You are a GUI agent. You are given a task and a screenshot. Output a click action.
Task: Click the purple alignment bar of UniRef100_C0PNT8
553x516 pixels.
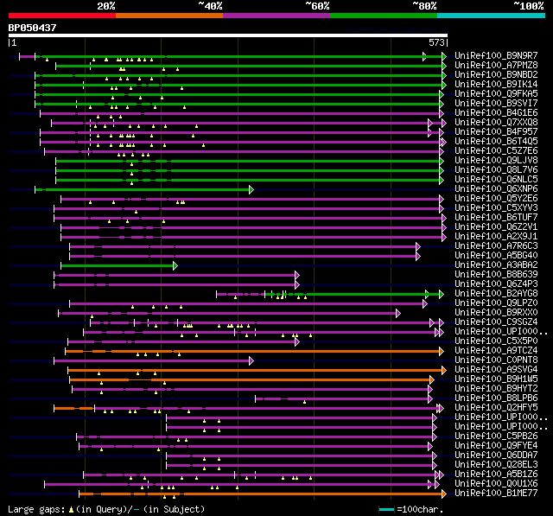tap(152, 361)
